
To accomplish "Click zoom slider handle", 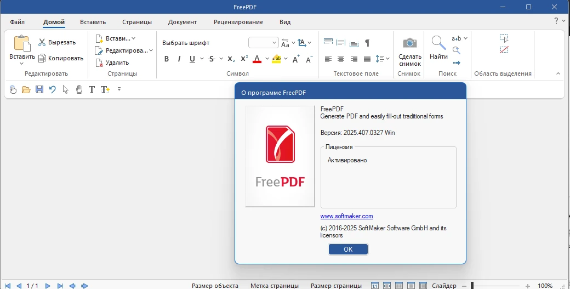I will click(x=472, y=286).
